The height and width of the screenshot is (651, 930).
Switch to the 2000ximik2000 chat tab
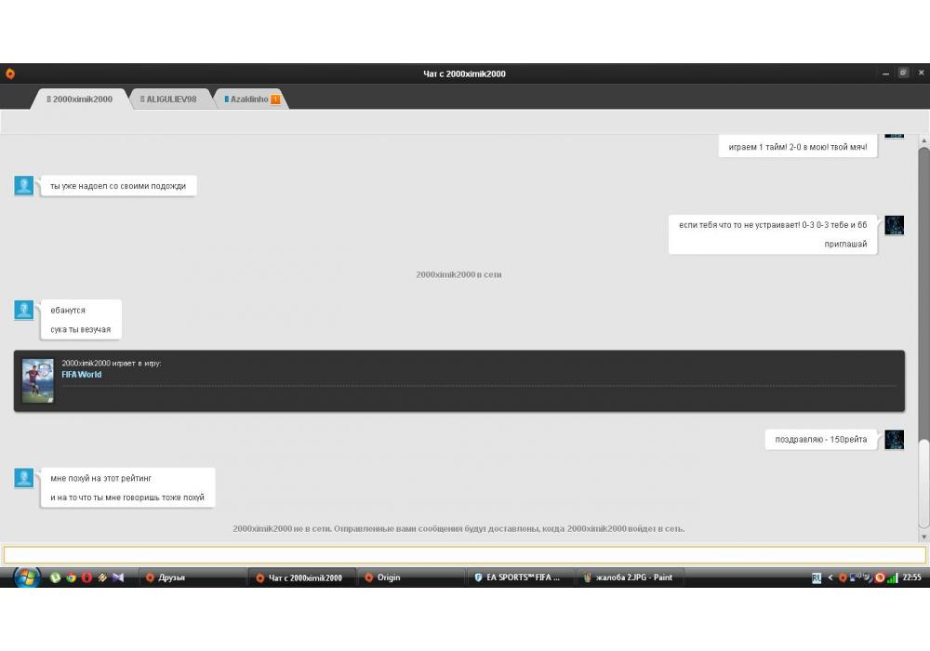coord(79,99)
